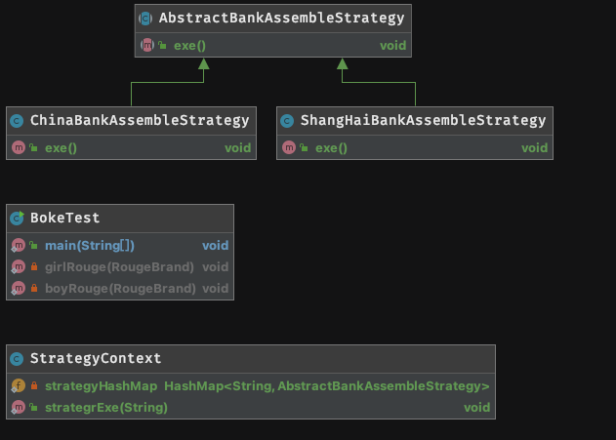Click the AbstractBankAssembleStrategy node title
The image size is (616, 440).
(281, 19)
